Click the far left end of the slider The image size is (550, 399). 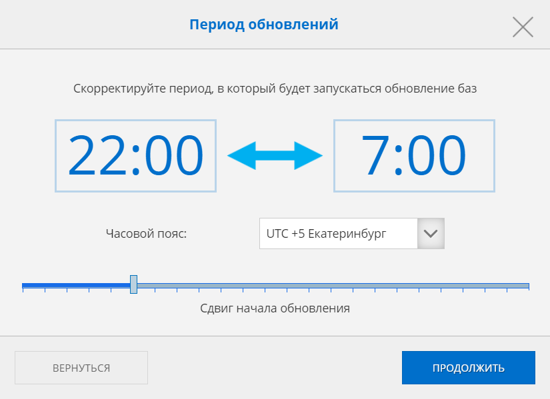(x=23, y=286)
